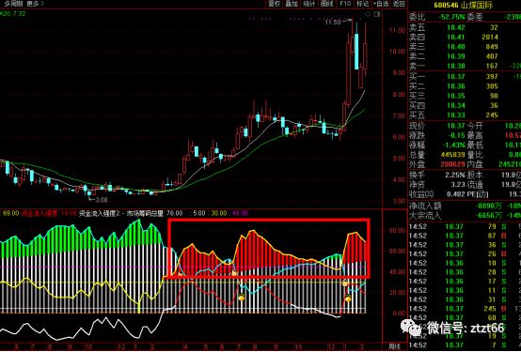
Task: Click yellow signal marker near month 1
Action: tap(348, 298)
